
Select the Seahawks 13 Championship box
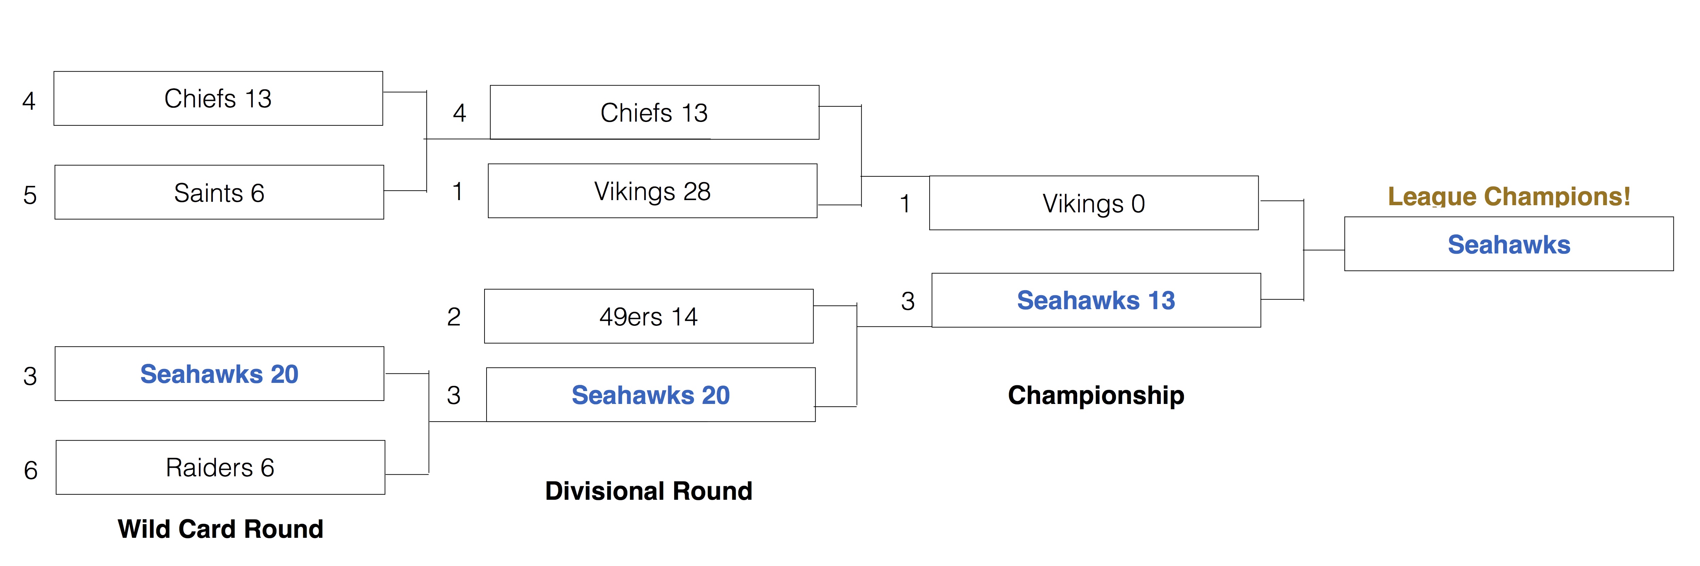pos(1096,300)
